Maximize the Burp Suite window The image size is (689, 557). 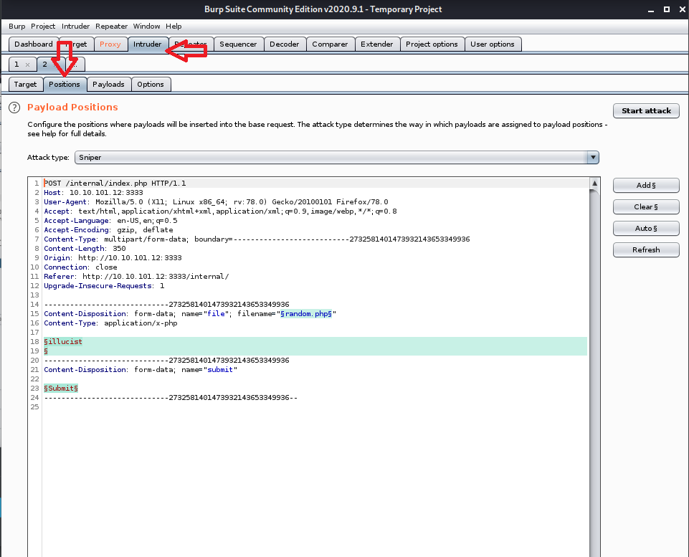tap(667, 9)
